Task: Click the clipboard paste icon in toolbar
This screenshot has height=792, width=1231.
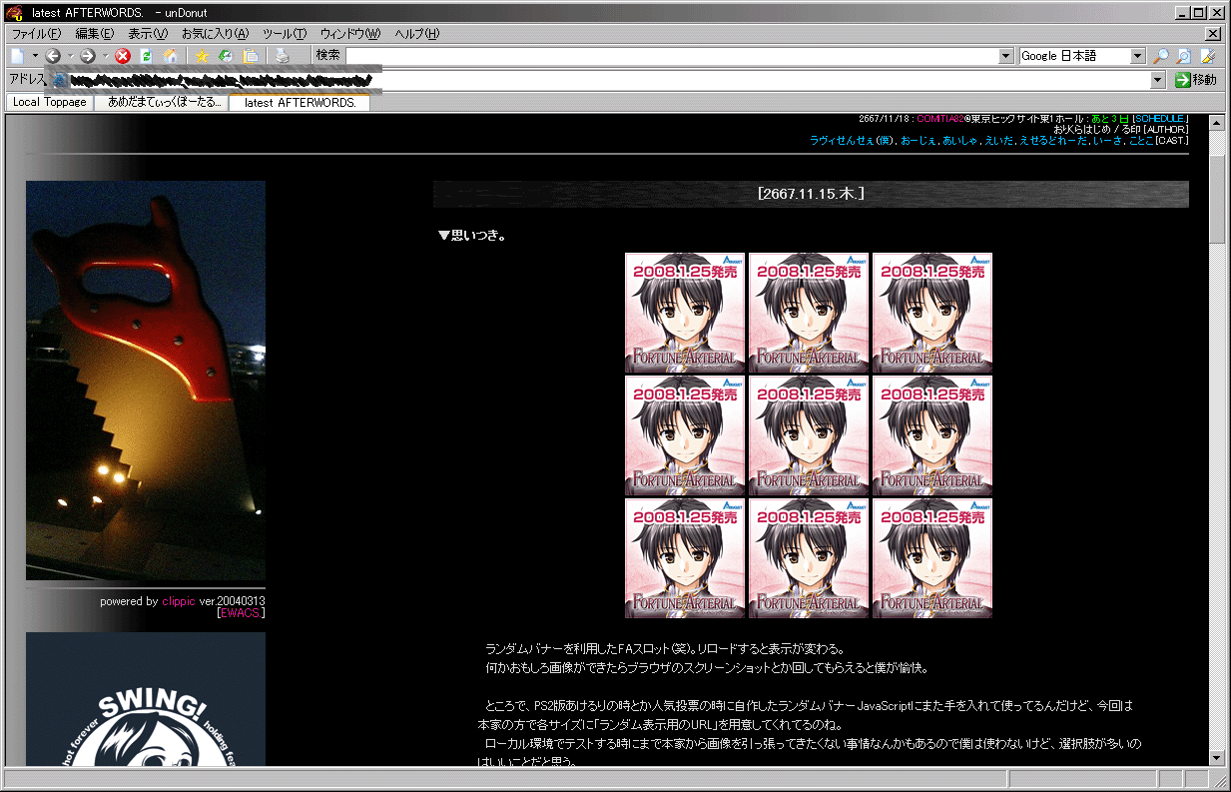Action: click(x=250, y=56)
